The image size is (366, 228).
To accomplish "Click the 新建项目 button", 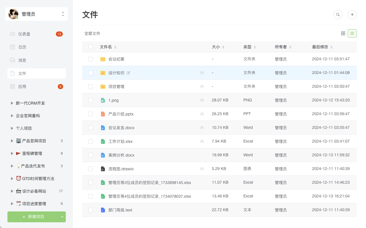I will click(x=33, y=217).
